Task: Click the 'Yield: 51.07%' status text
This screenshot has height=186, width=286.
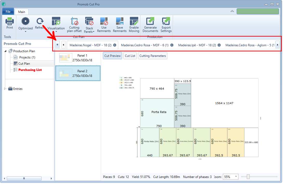Action: click(141, 177)
